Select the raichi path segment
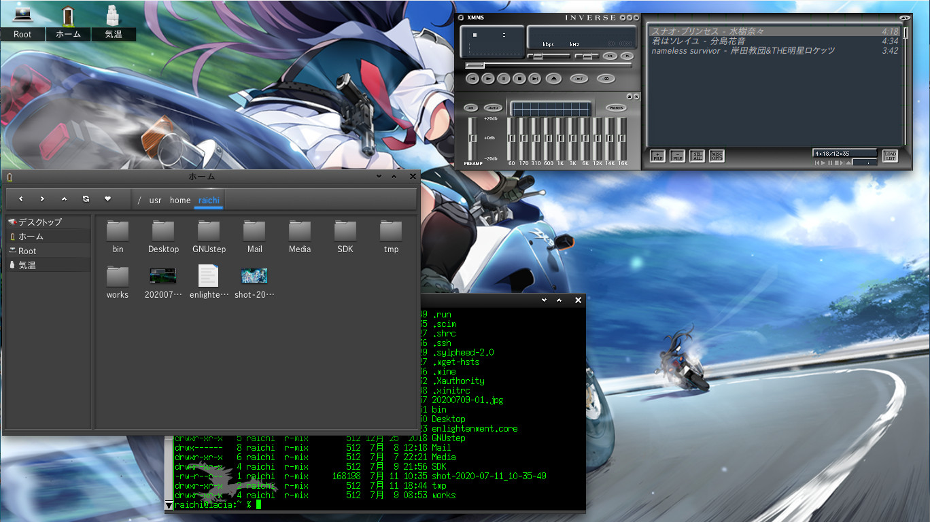Screen dimensions: 930x522 pyautogui.click(x=209, y=201)
